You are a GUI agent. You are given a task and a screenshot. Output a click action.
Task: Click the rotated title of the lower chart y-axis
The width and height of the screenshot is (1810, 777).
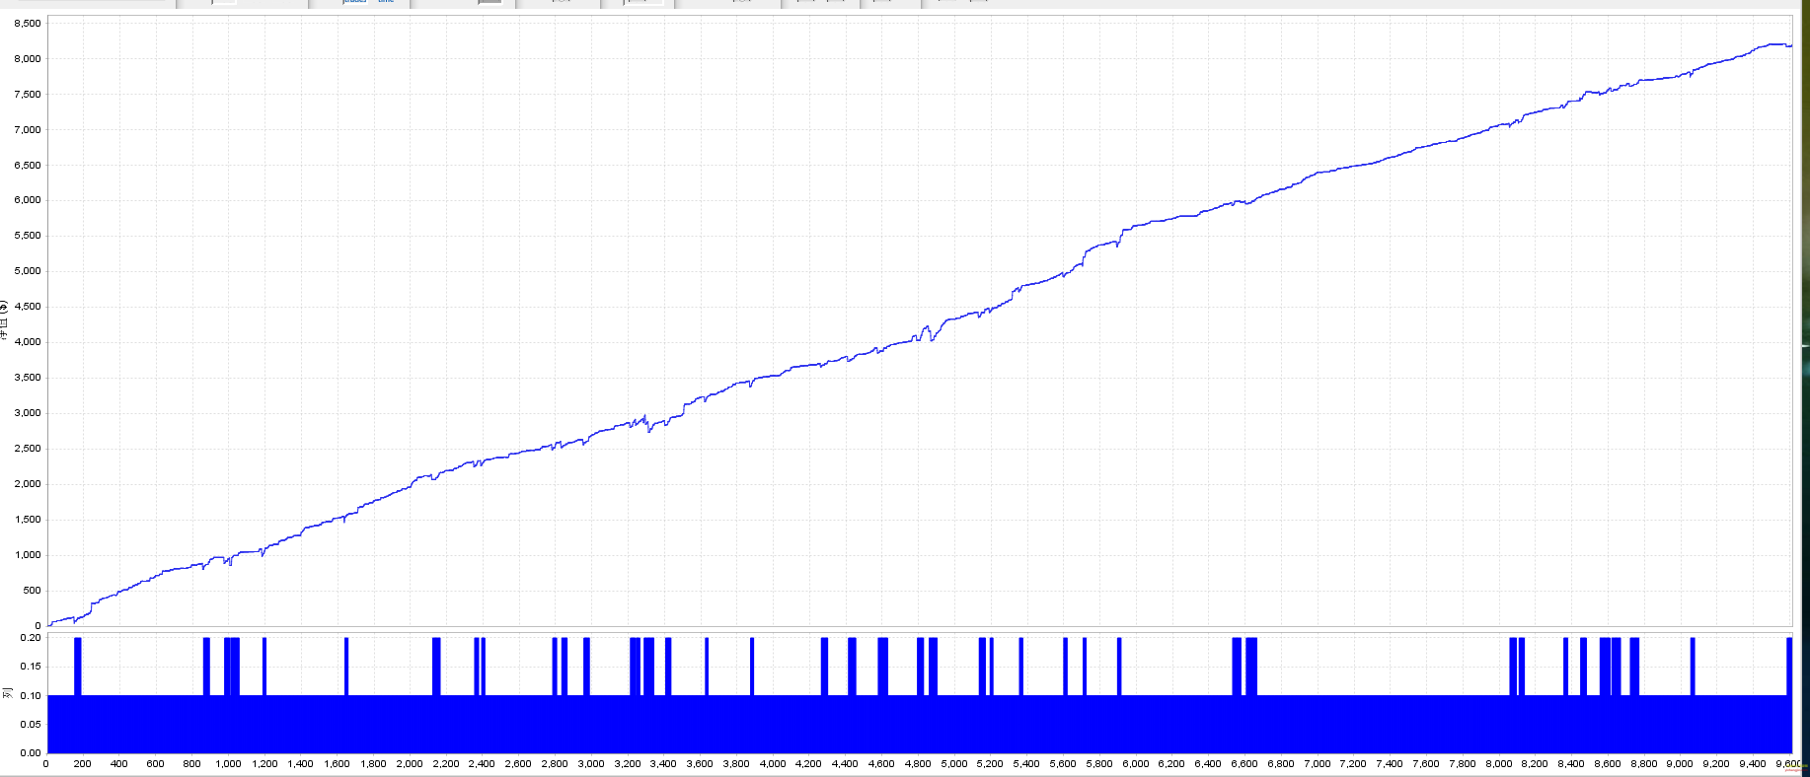[x=7, y=693]
